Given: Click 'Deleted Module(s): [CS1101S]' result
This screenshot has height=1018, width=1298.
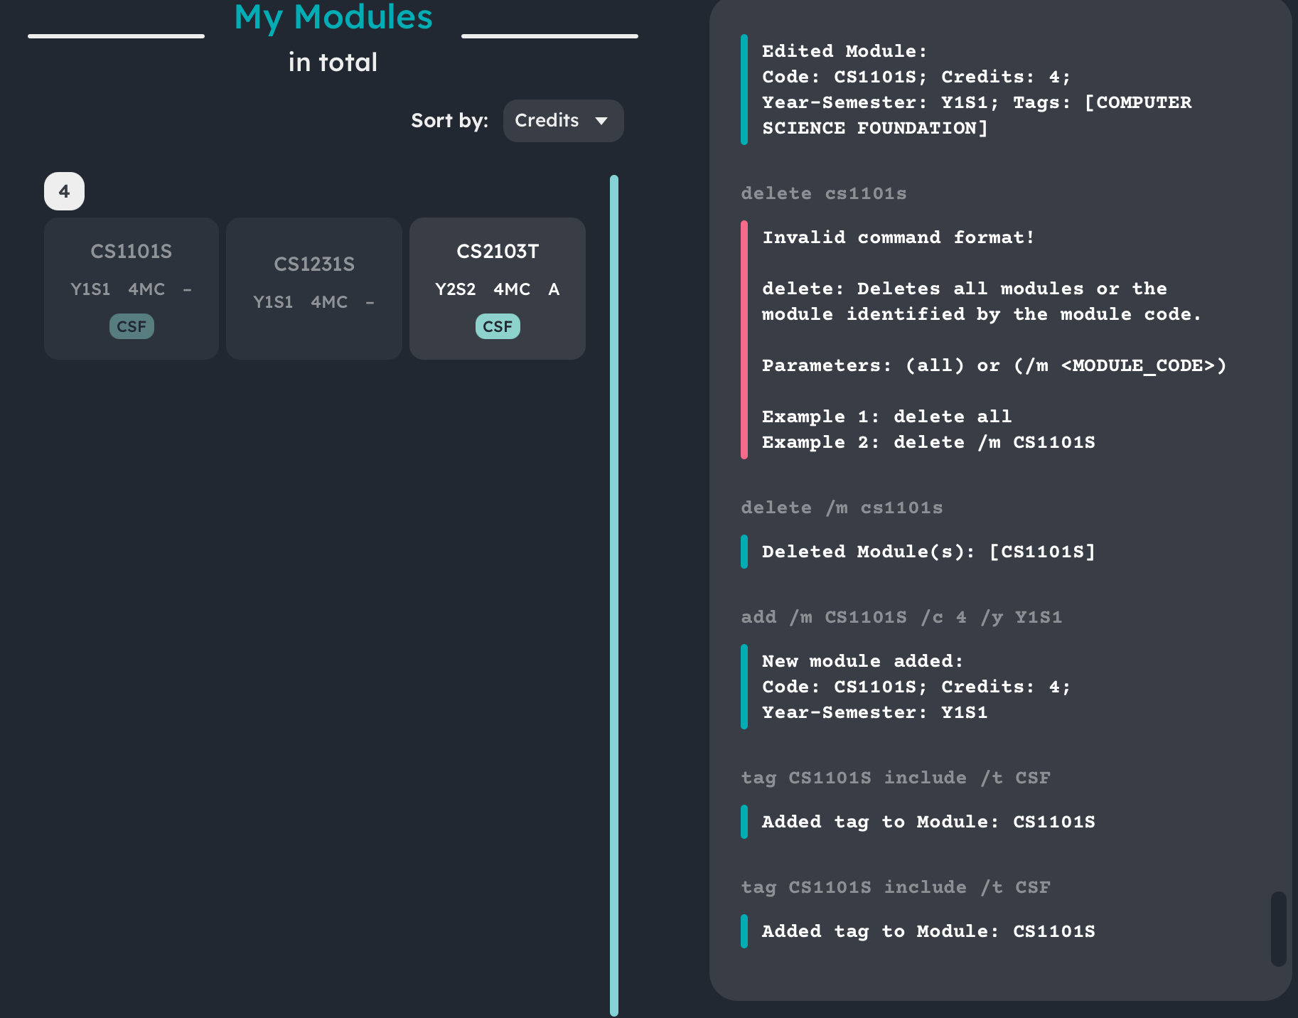Looking at the screenshot, I should (928, 552).
